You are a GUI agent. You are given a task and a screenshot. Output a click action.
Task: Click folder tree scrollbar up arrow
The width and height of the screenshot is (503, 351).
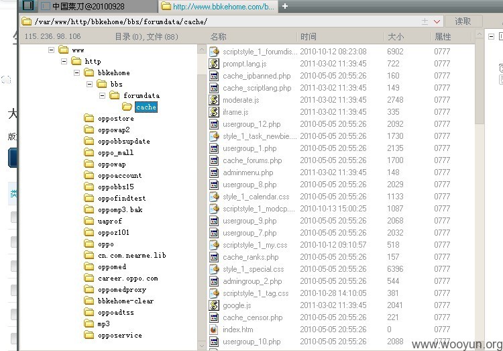(x=202, y=50)
